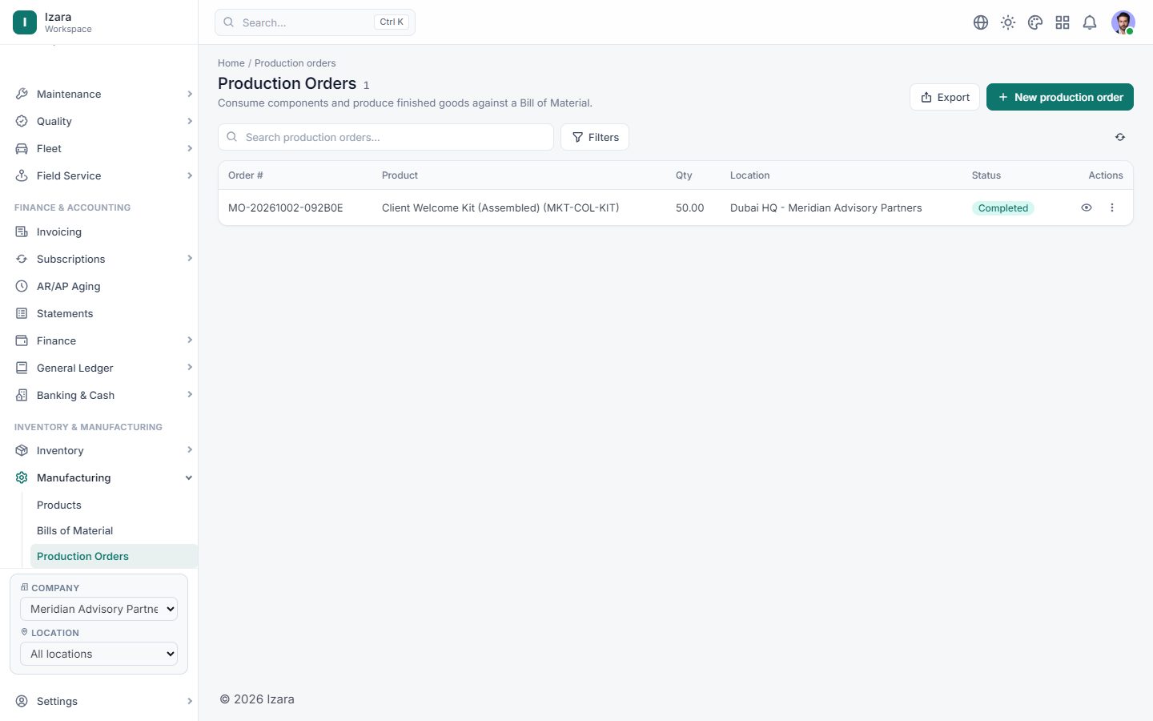Expand the Settings menu chevron
This screenshot has width=1153, height=721.
tap(190, 701)
